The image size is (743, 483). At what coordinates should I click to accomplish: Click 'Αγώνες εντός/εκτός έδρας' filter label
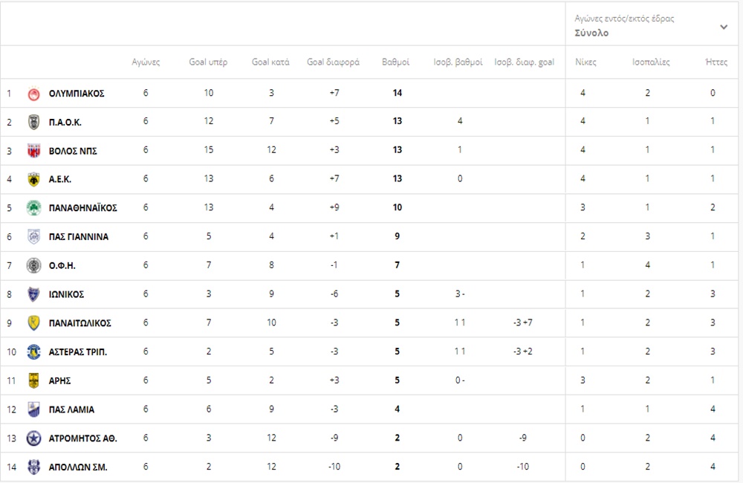click(624, 19)
